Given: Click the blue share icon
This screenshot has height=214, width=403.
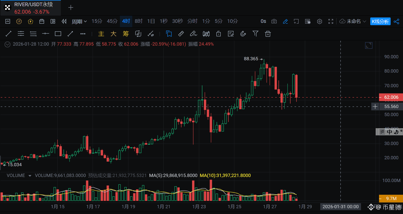Looking at the screenshot, I should 397,21.
